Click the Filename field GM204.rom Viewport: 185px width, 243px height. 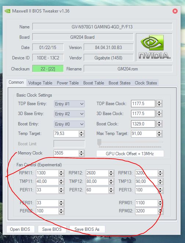coord(128,69)
